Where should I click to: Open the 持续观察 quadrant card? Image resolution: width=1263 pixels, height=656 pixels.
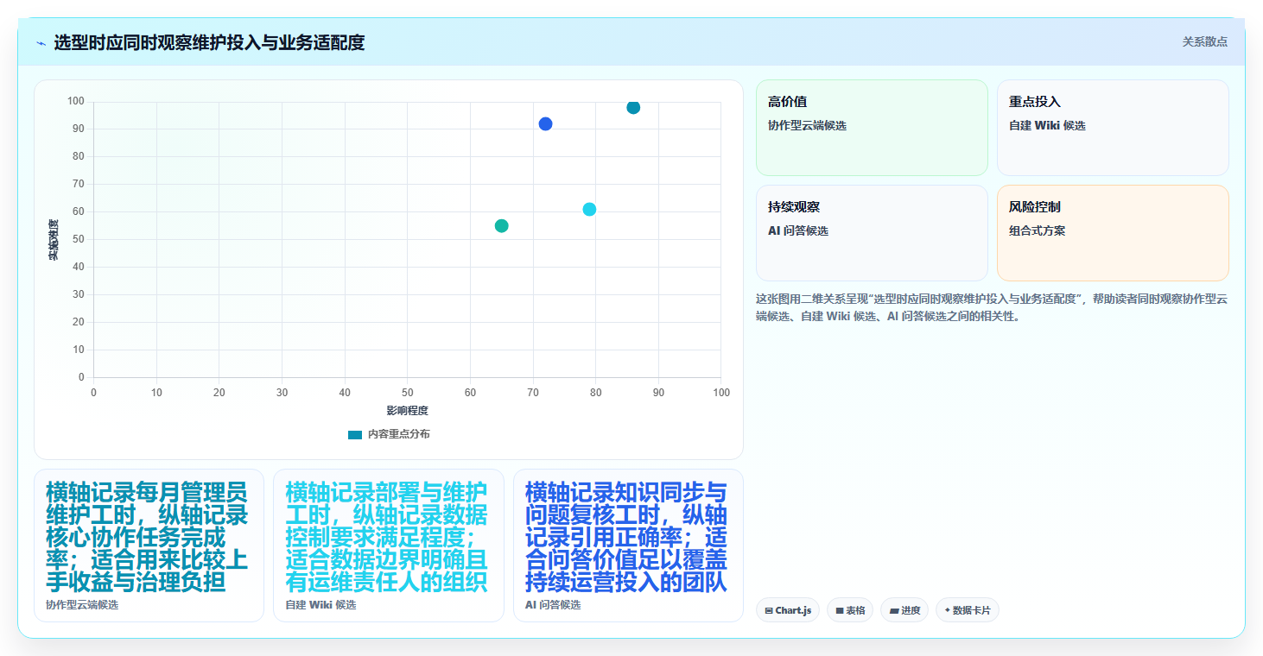click(872, 233)
